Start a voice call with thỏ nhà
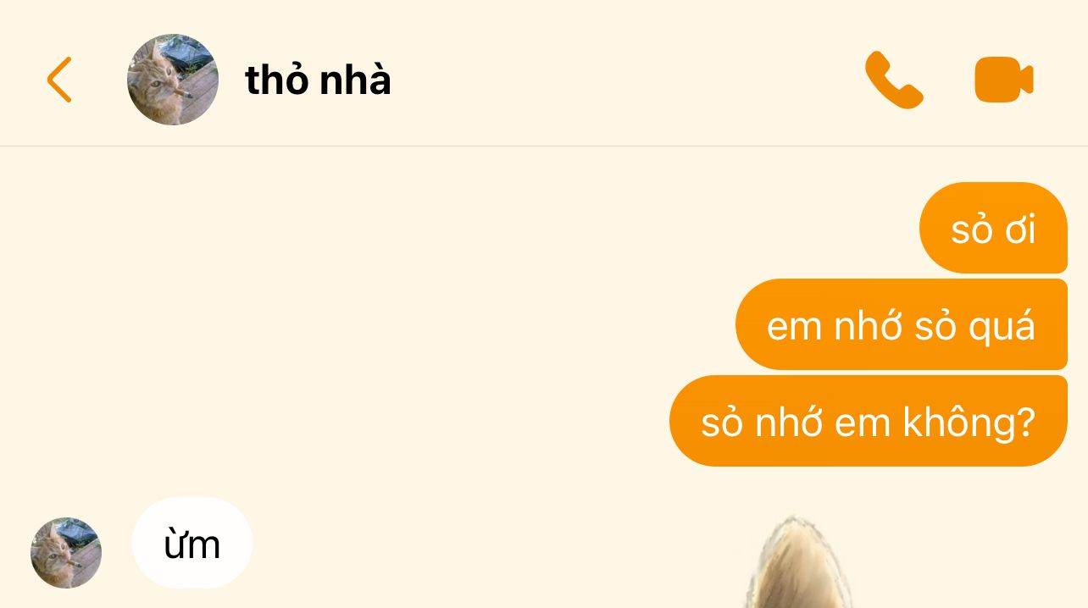The height and width of the screenshot is (608, 1088). click(x=894, y=80)
